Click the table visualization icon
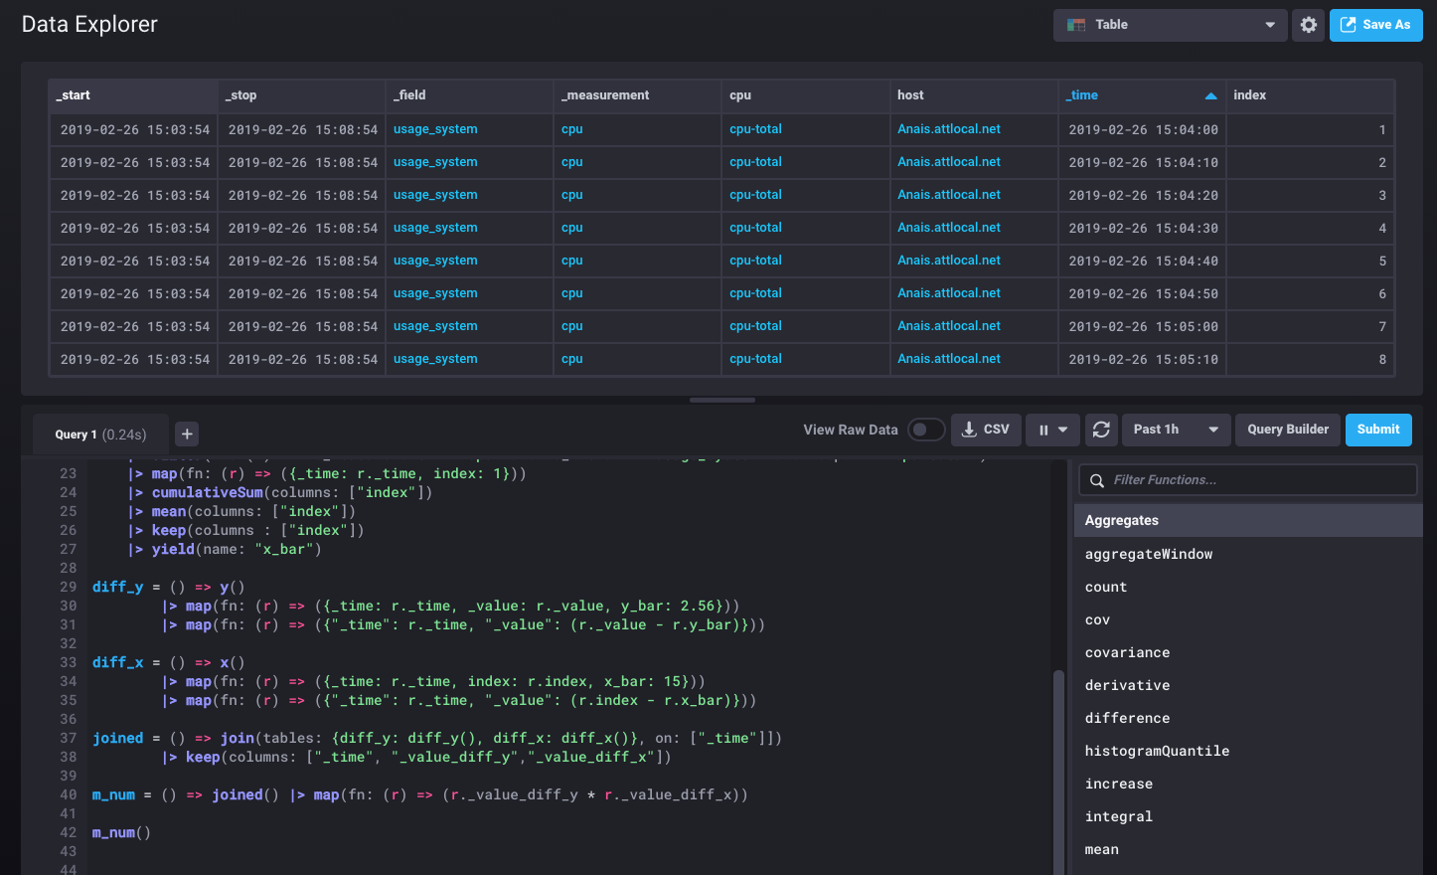 pyautogui.click(x=1074, y=25)
